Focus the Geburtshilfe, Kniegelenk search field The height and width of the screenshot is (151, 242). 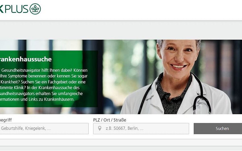44,129
